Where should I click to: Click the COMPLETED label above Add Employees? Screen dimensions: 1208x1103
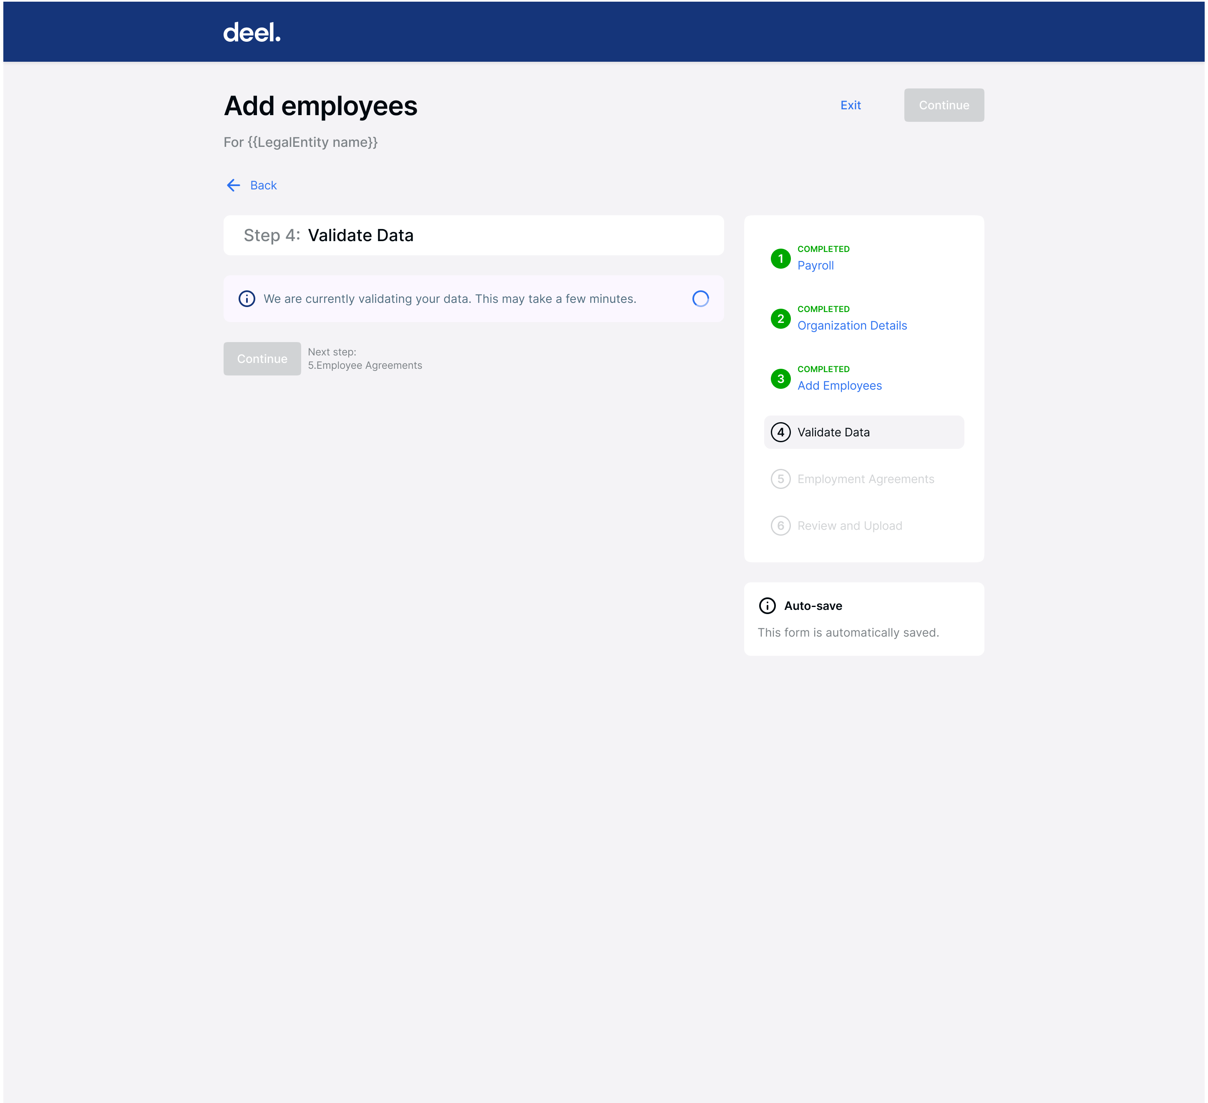[823, 368]
